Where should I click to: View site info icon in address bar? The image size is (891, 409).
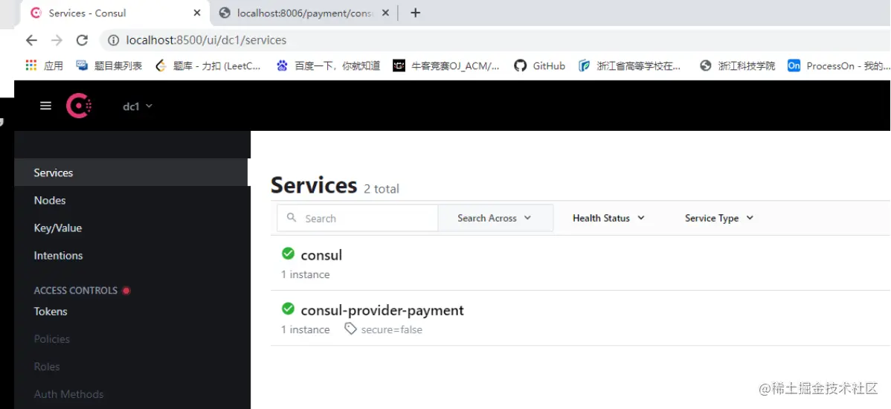click(114, 40)
